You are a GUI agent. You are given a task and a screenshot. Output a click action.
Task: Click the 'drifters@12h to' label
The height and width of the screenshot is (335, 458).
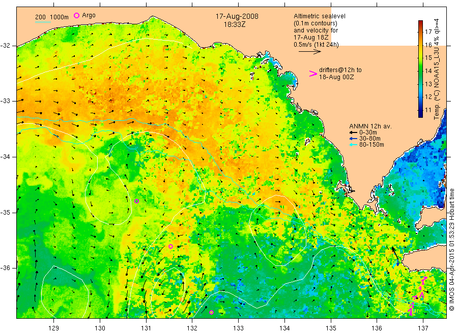pyautogui.click(x=340, y=70)
